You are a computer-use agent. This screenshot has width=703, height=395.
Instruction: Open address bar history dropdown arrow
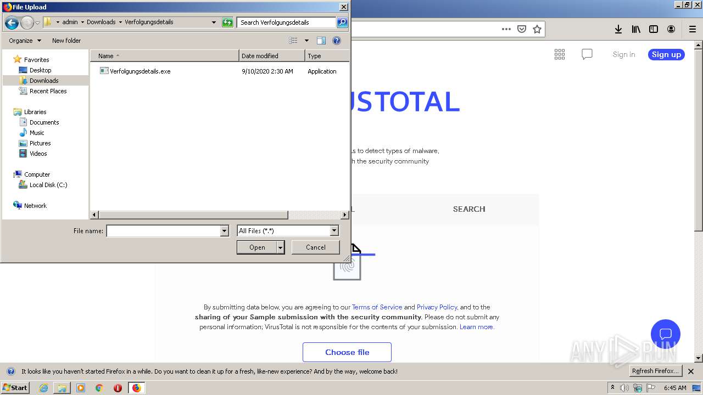pos(214,22)
